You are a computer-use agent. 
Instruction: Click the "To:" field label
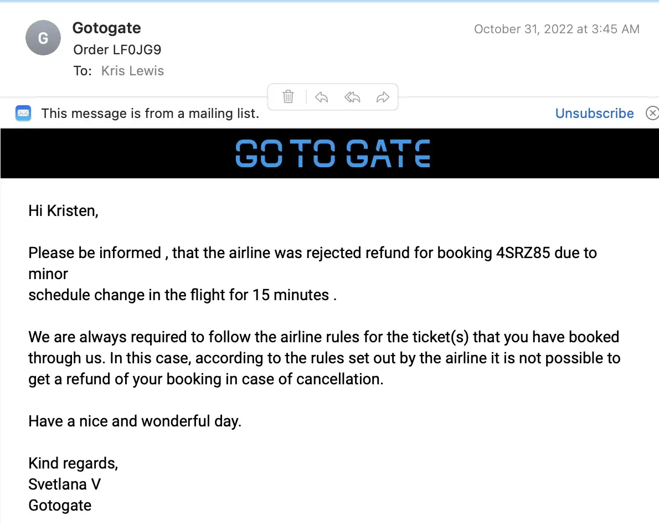(82, 71)
